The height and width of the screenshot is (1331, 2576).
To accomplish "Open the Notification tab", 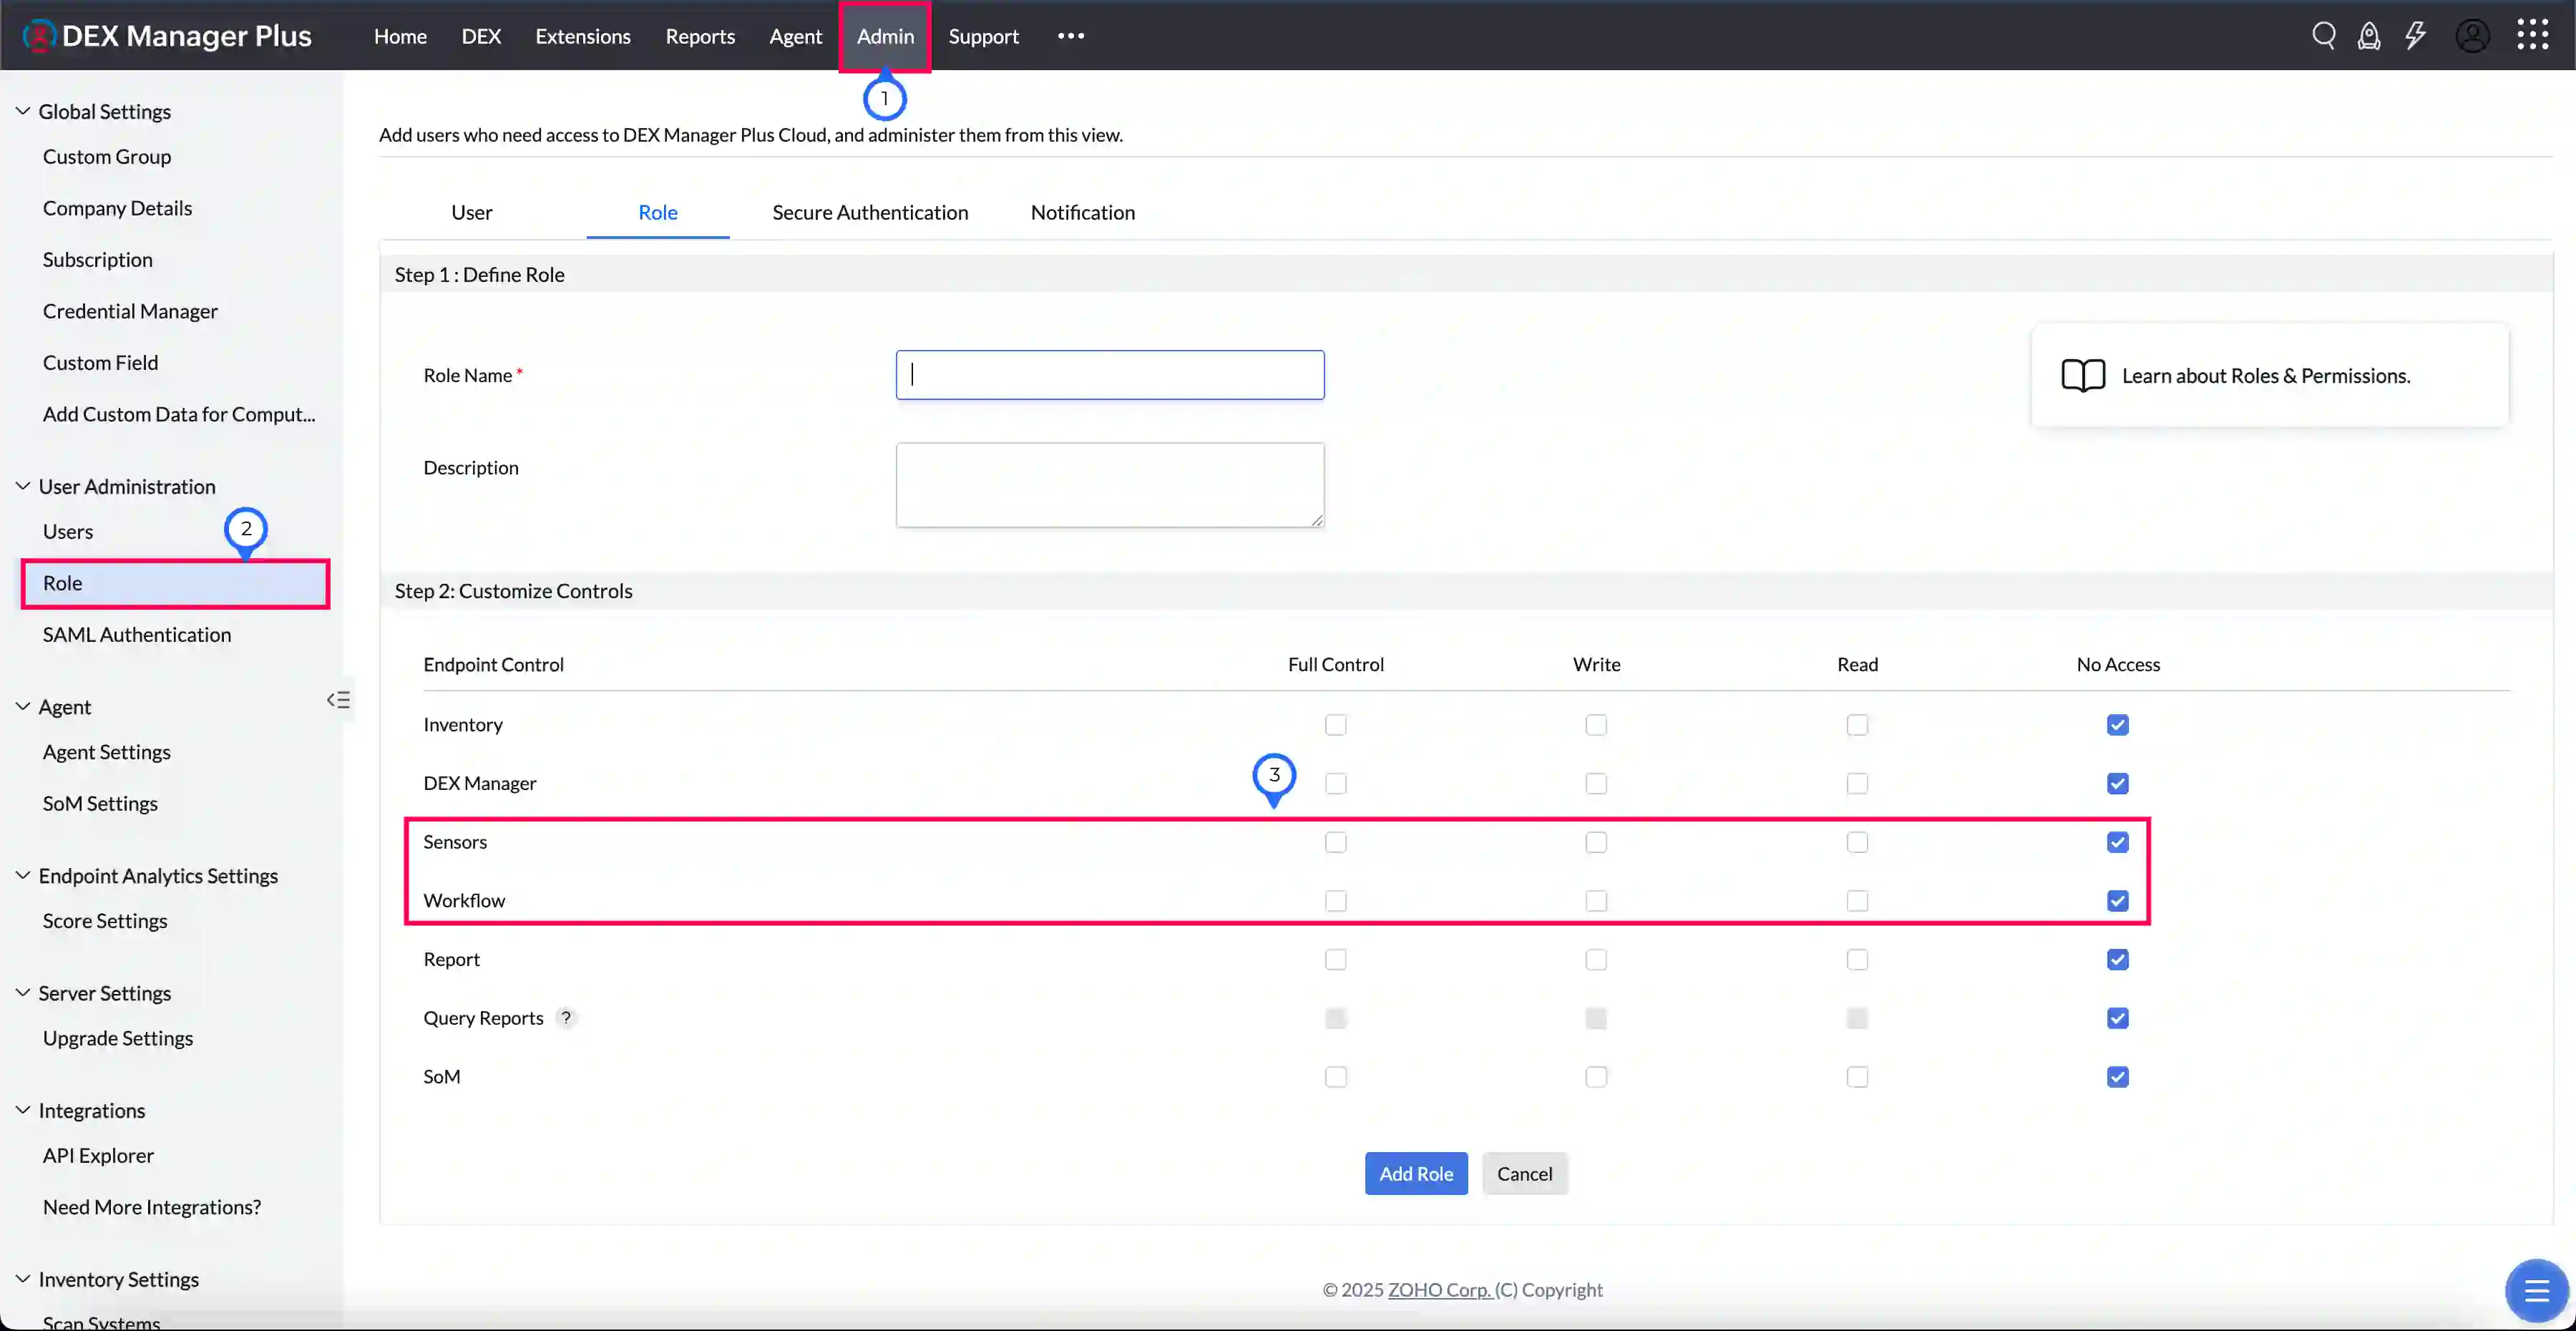I will pyautogui.click(x=1083, y=212).
